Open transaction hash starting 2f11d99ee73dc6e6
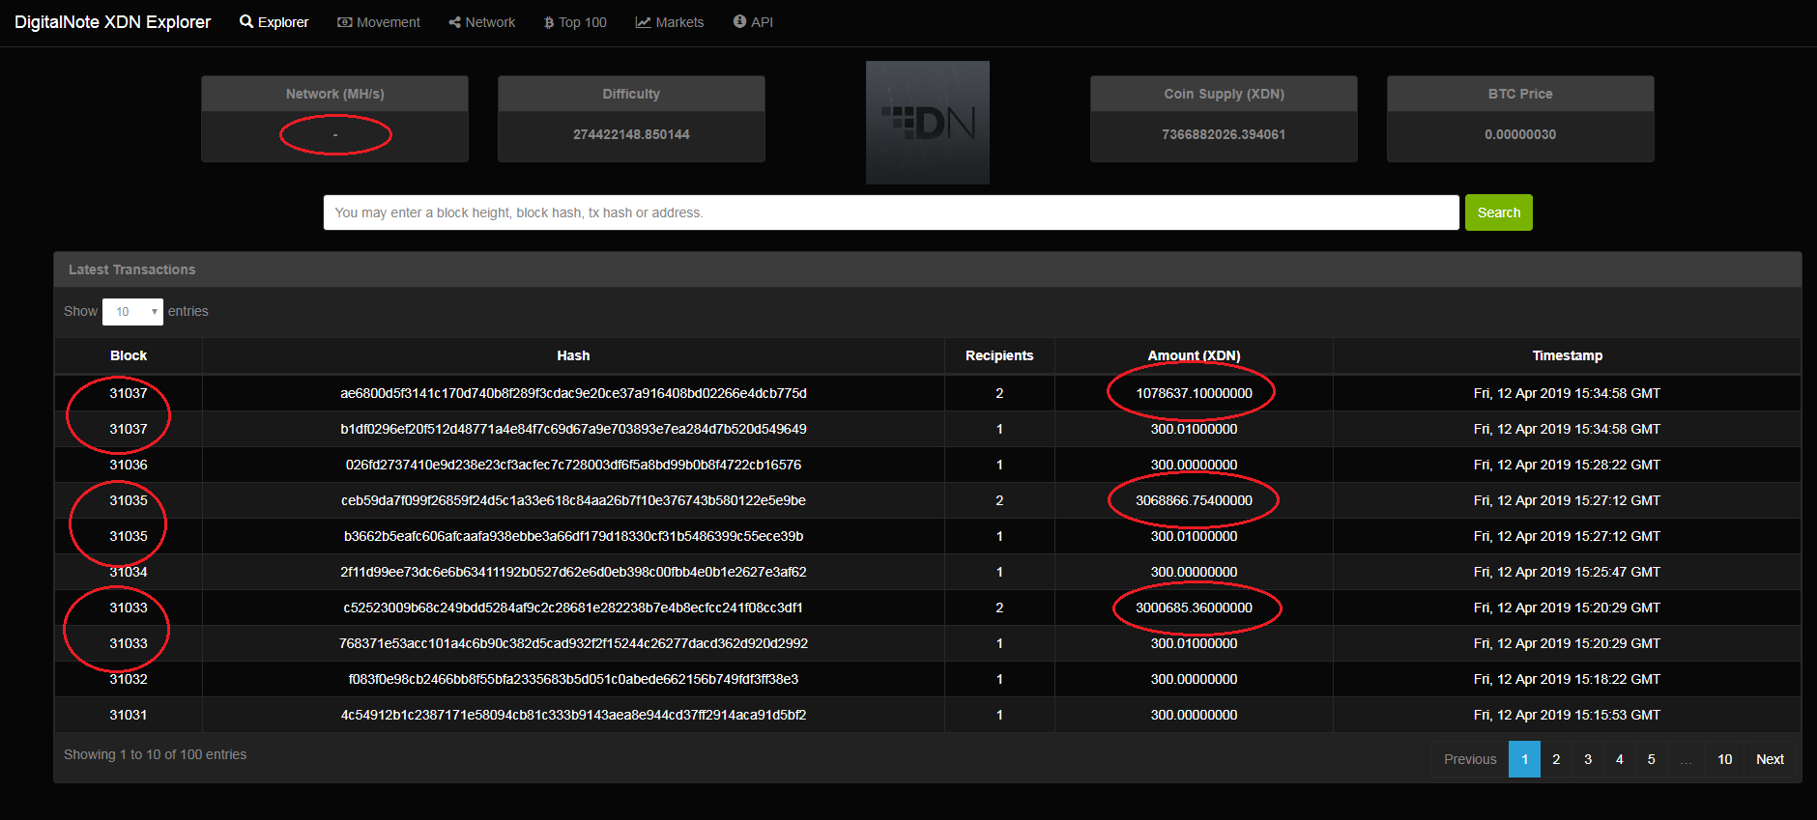1817x820 pixels. 573,572
